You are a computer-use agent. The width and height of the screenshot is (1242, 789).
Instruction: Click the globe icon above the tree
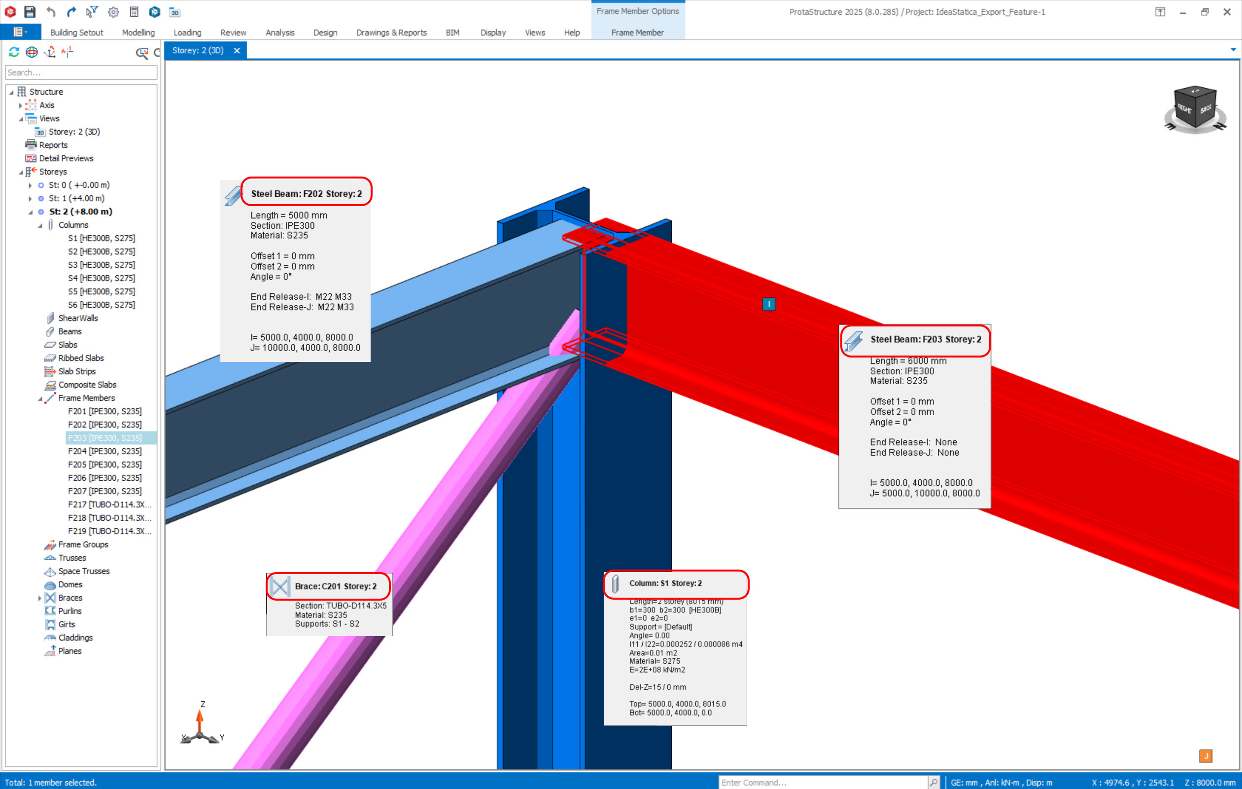[32, 52]
